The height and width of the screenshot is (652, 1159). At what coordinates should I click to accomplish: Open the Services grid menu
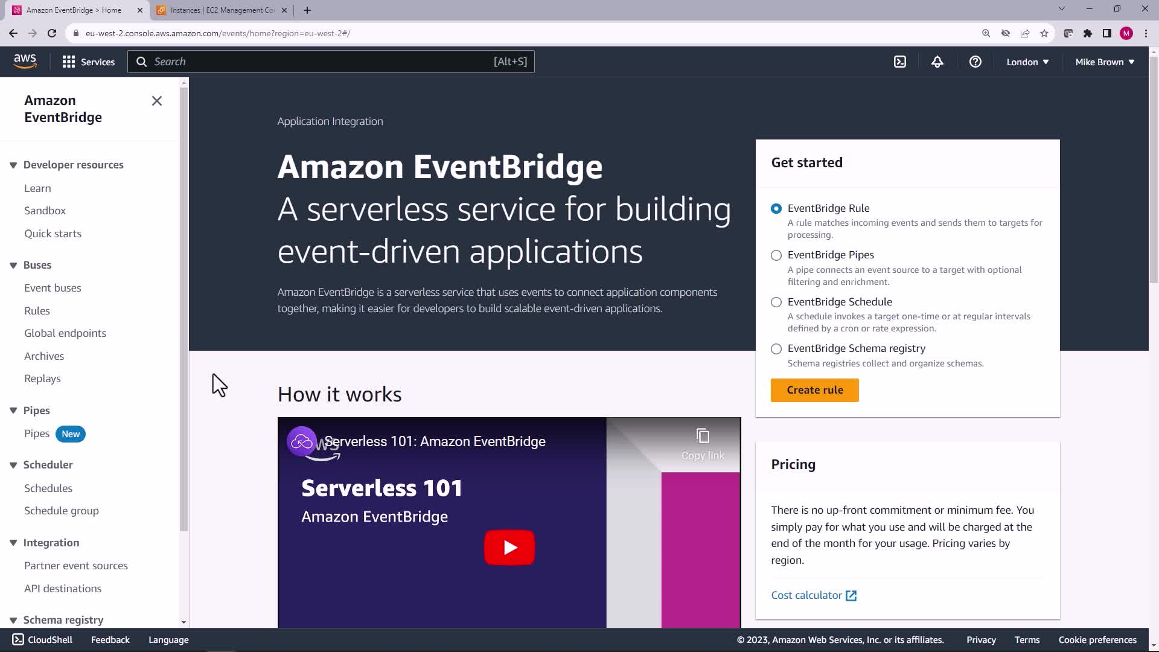(x=88, y=62)
